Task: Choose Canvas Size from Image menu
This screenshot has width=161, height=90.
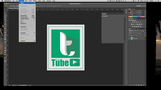Action: coord(27,17)
